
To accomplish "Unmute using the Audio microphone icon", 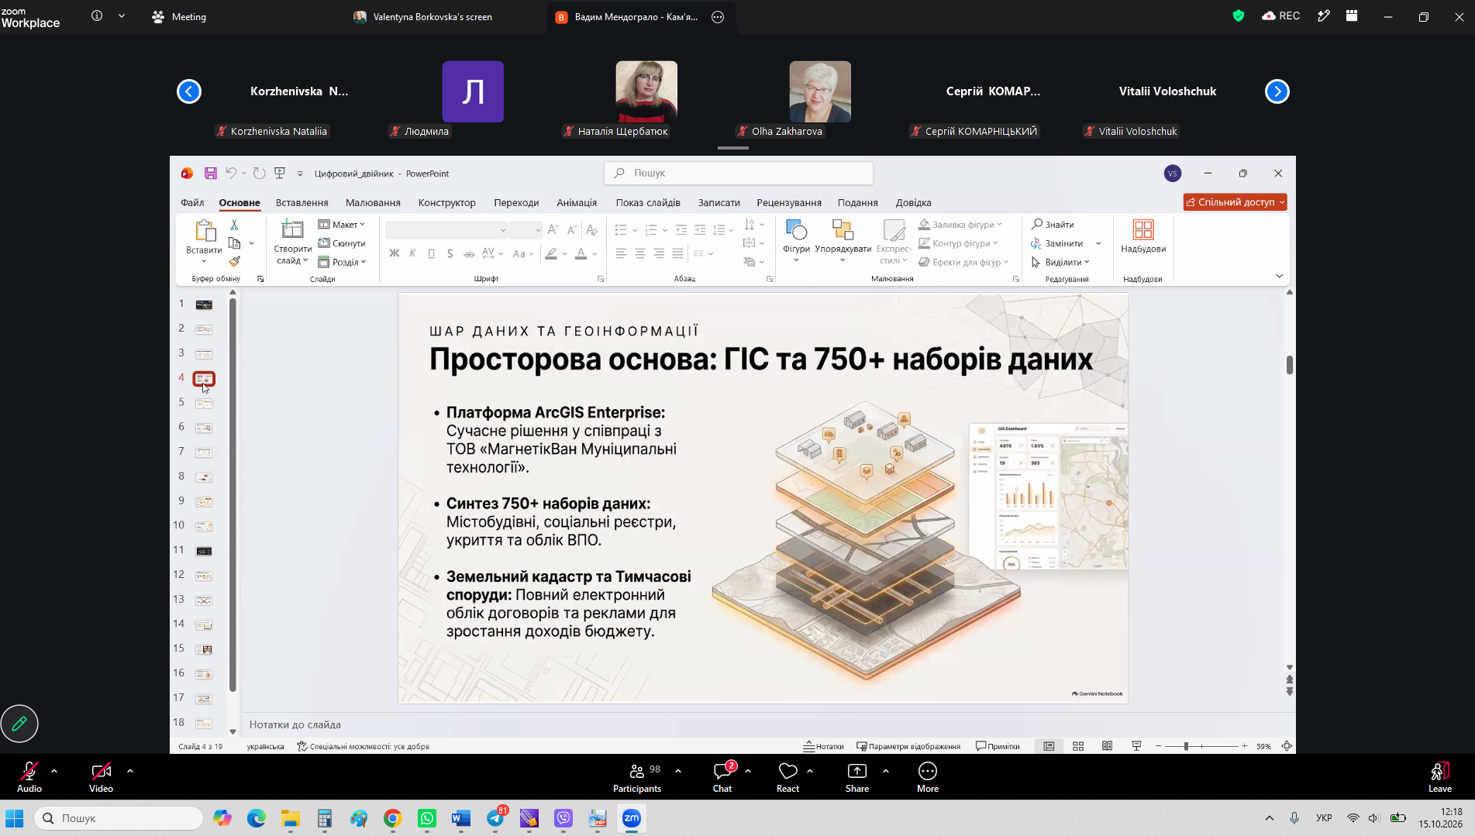I will point(29,777).
